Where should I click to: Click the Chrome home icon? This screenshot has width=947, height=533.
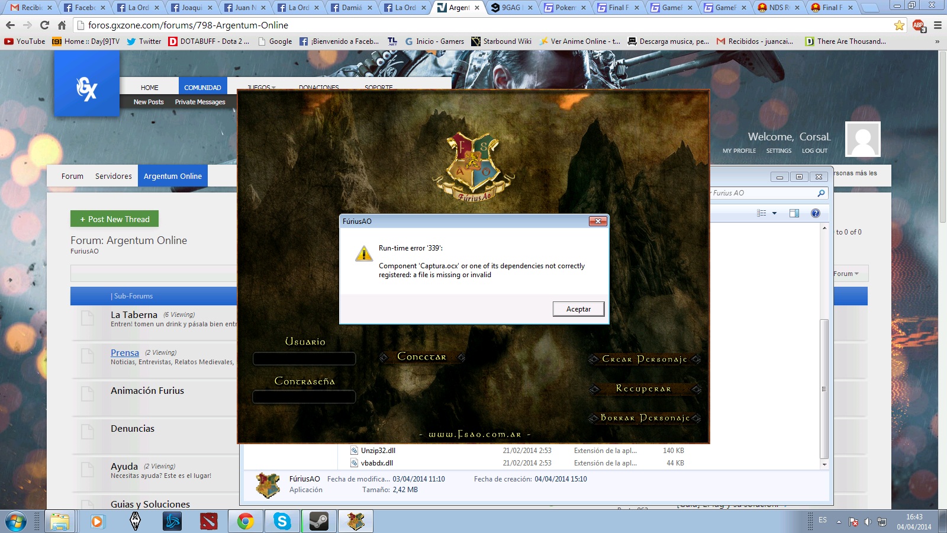[x=62, y=25]
